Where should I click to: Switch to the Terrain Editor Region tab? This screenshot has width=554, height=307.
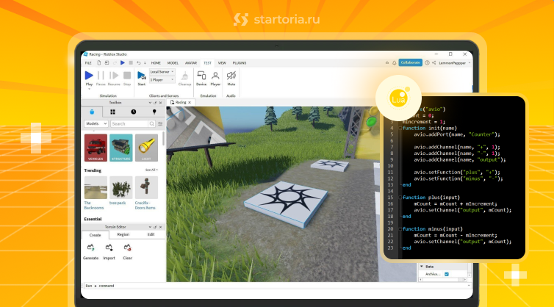click(123, 234)
